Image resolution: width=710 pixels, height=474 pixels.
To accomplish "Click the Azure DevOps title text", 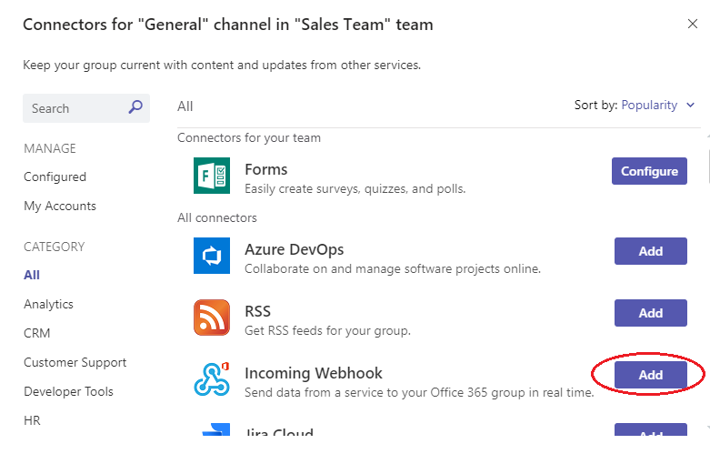I will (x=295, y=249).
